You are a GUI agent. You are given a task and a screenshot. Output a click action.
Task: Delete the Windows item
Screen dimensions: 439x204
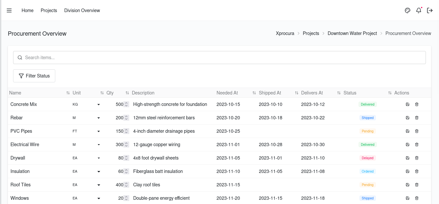tap(416, 198)
